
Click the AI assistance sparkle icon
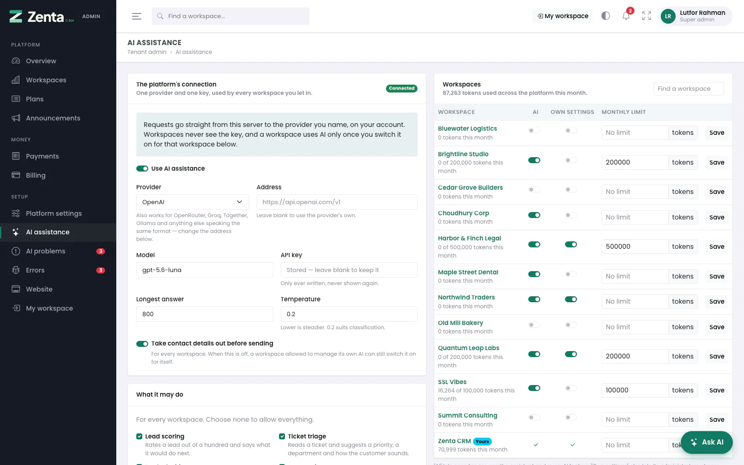(16, 232)
